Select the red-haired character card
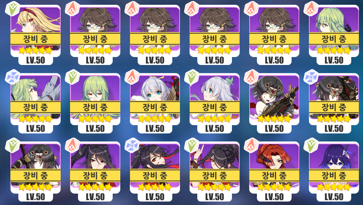 pyautogui.click(x=274, y=171)
